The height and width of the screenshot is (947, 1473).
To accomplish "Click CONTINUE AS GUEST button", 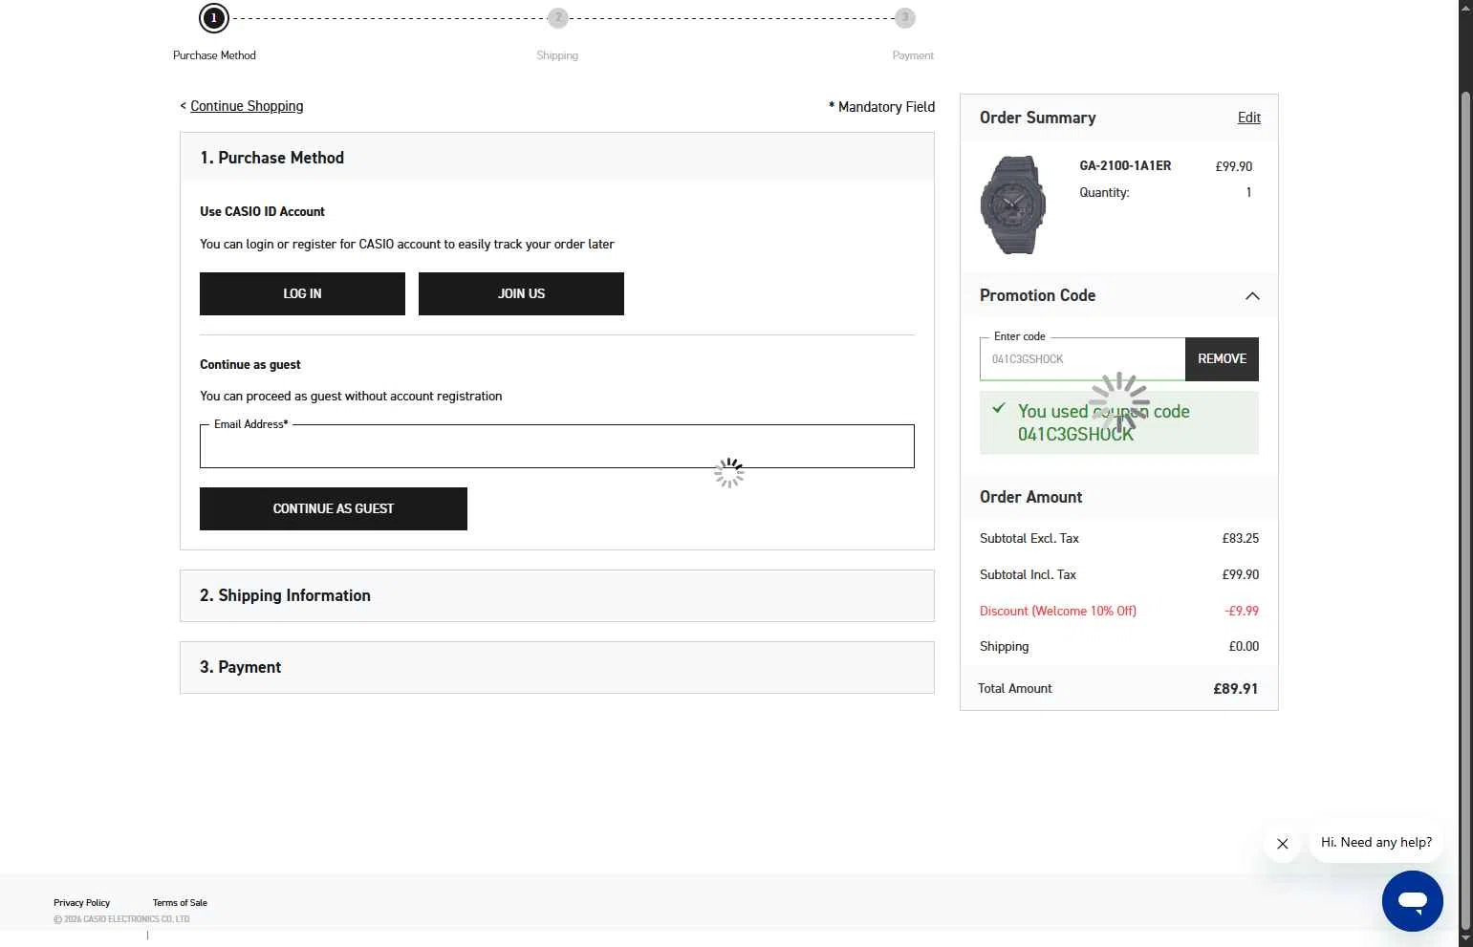I will click(334, 508).
